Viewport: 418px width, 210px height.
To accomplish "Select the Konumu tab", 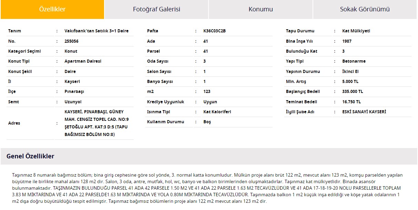I will tap(261, 9).
